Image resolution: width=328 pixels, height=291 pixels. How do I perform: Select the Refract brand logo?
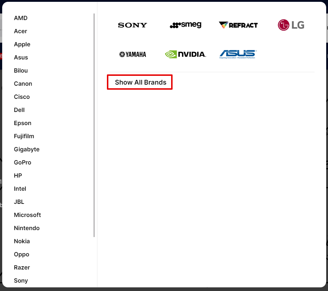pos(238,25)
